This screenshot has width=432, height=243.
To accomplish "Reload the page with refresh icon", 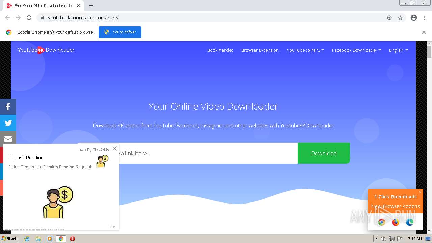I will coord(29,18).
